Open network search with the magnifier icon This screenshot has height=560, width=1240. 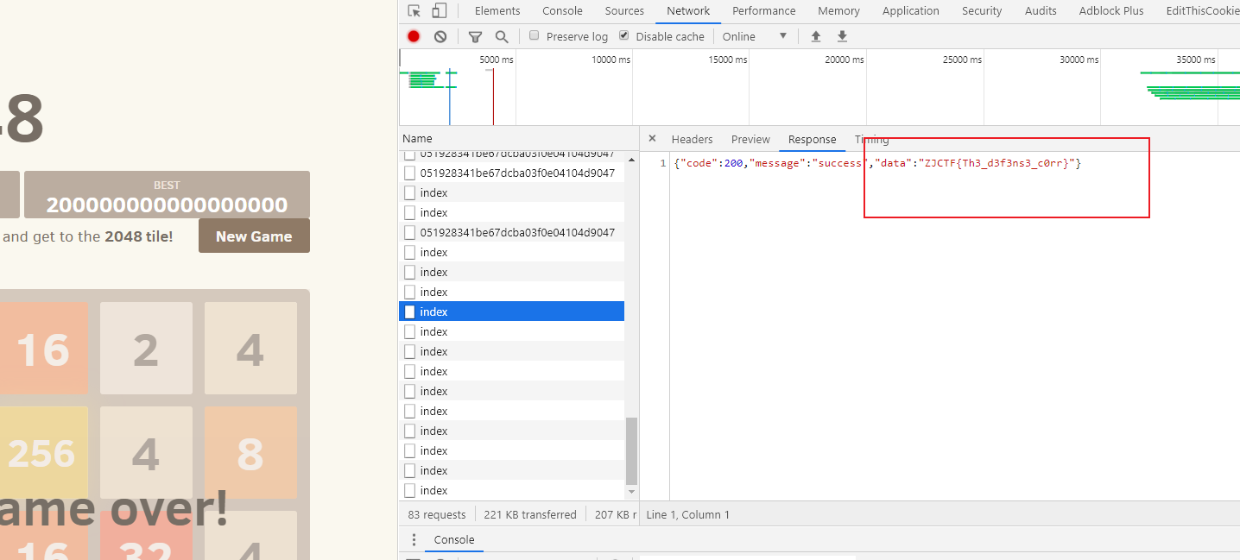pos(502,36)
